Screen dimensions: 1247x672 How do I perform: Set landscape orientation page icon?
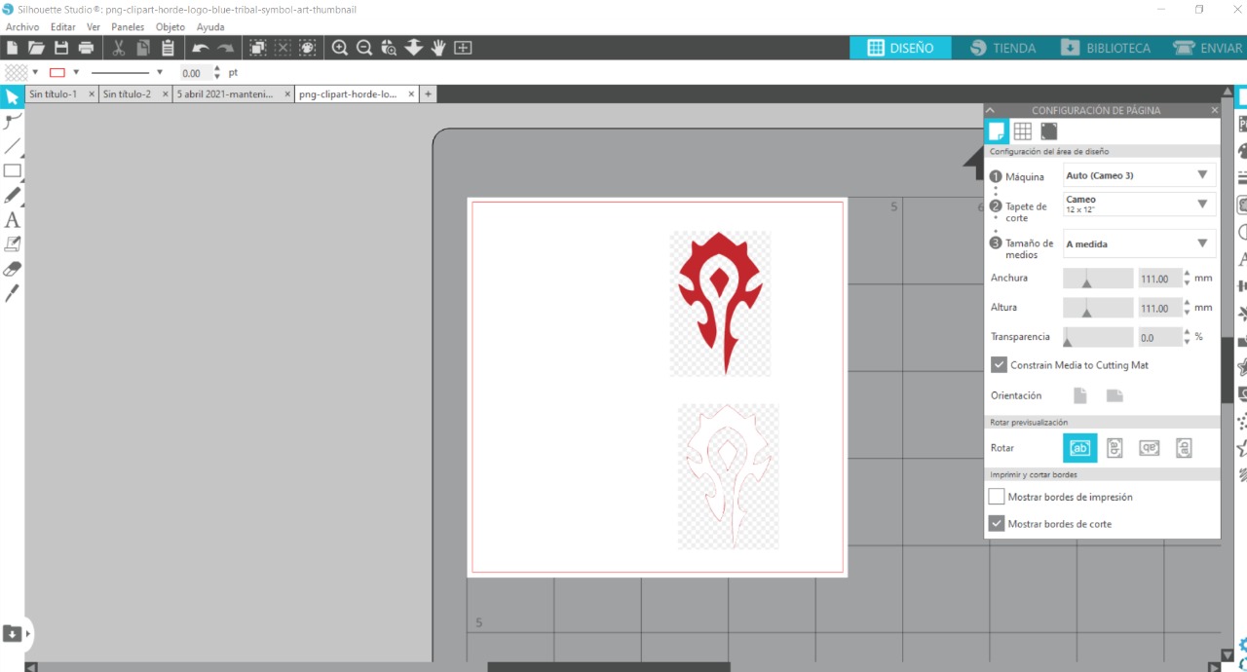coord(1115,395)
